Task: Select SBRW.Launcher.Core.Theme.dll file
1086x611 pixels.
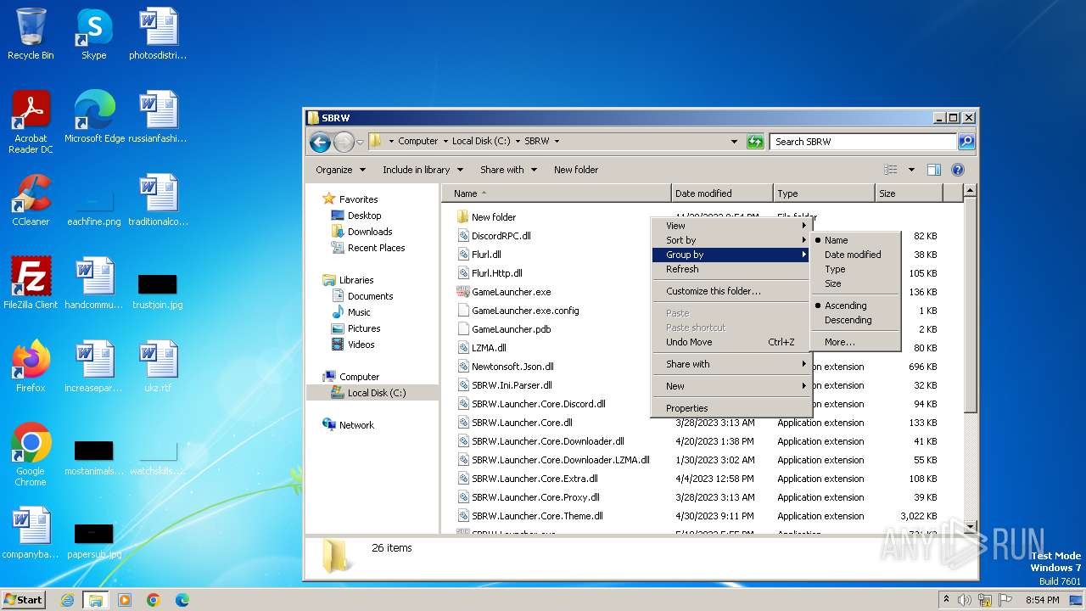Action: (537, 516)
